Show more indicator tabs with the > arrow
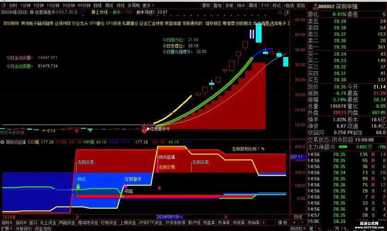This screenshot has width=387, height=231. click(264, 223)
